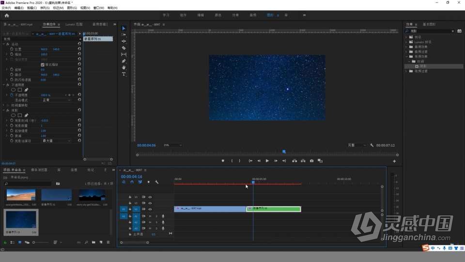Reset the position parameter
The width and height of the screenshot is (465, 262).
pos(79,49)
